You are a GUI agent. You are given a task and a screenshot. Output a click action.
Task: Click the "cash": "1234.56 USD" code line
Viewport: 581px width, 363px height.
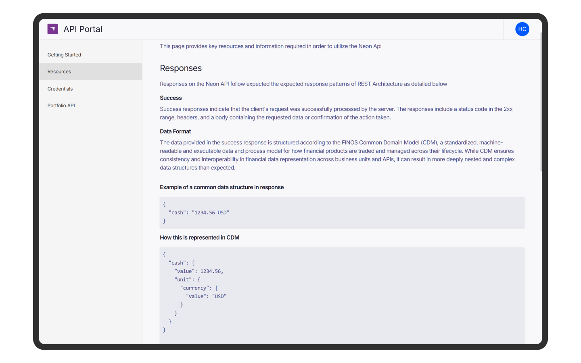(199, 213)
